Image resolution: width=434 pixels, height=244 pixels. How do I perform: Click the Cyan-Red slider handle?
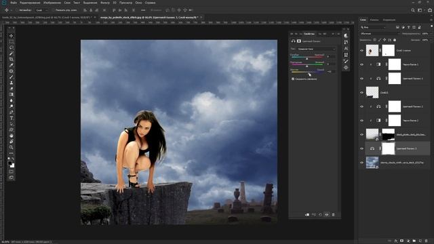point(307,59)
